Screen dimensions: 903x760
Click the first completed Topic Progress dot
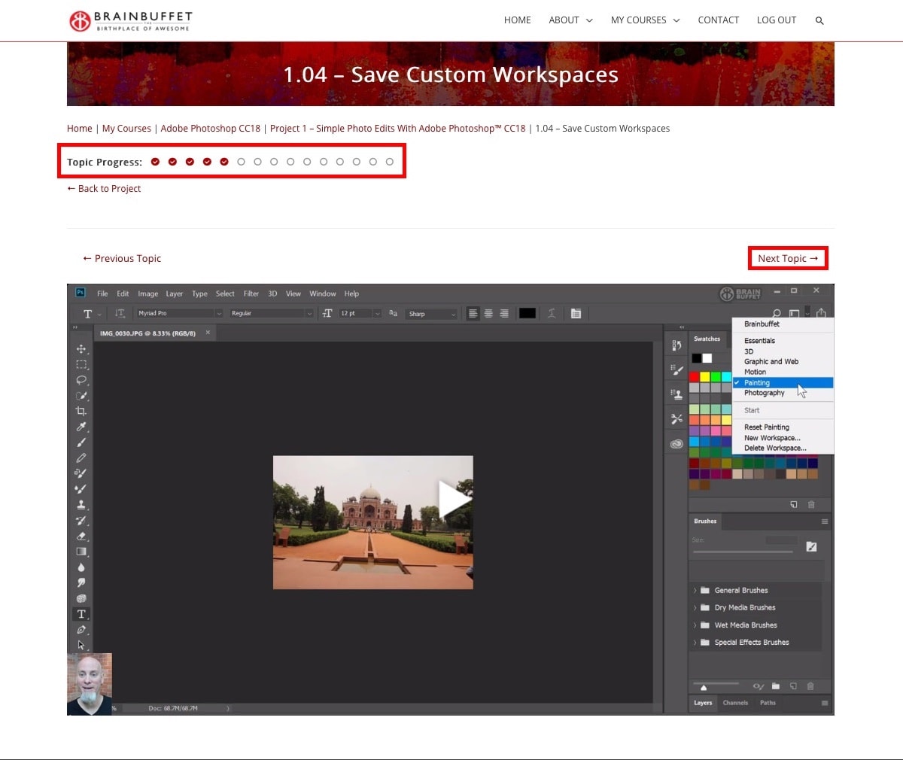pos(156,162)
